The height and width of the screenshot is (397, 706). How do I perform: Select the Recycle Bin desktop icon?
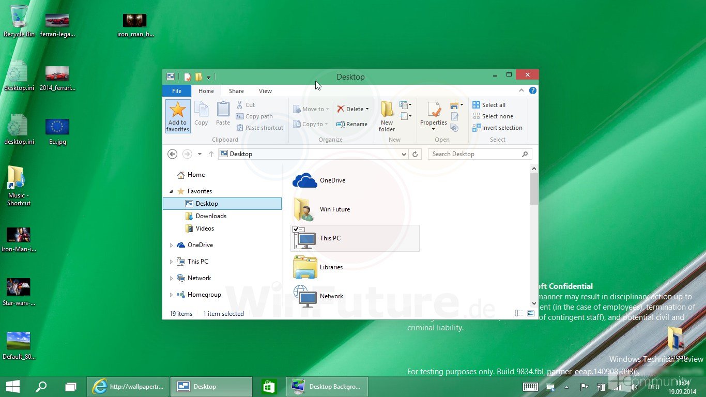pyautogui.click(x=19, y=22)
